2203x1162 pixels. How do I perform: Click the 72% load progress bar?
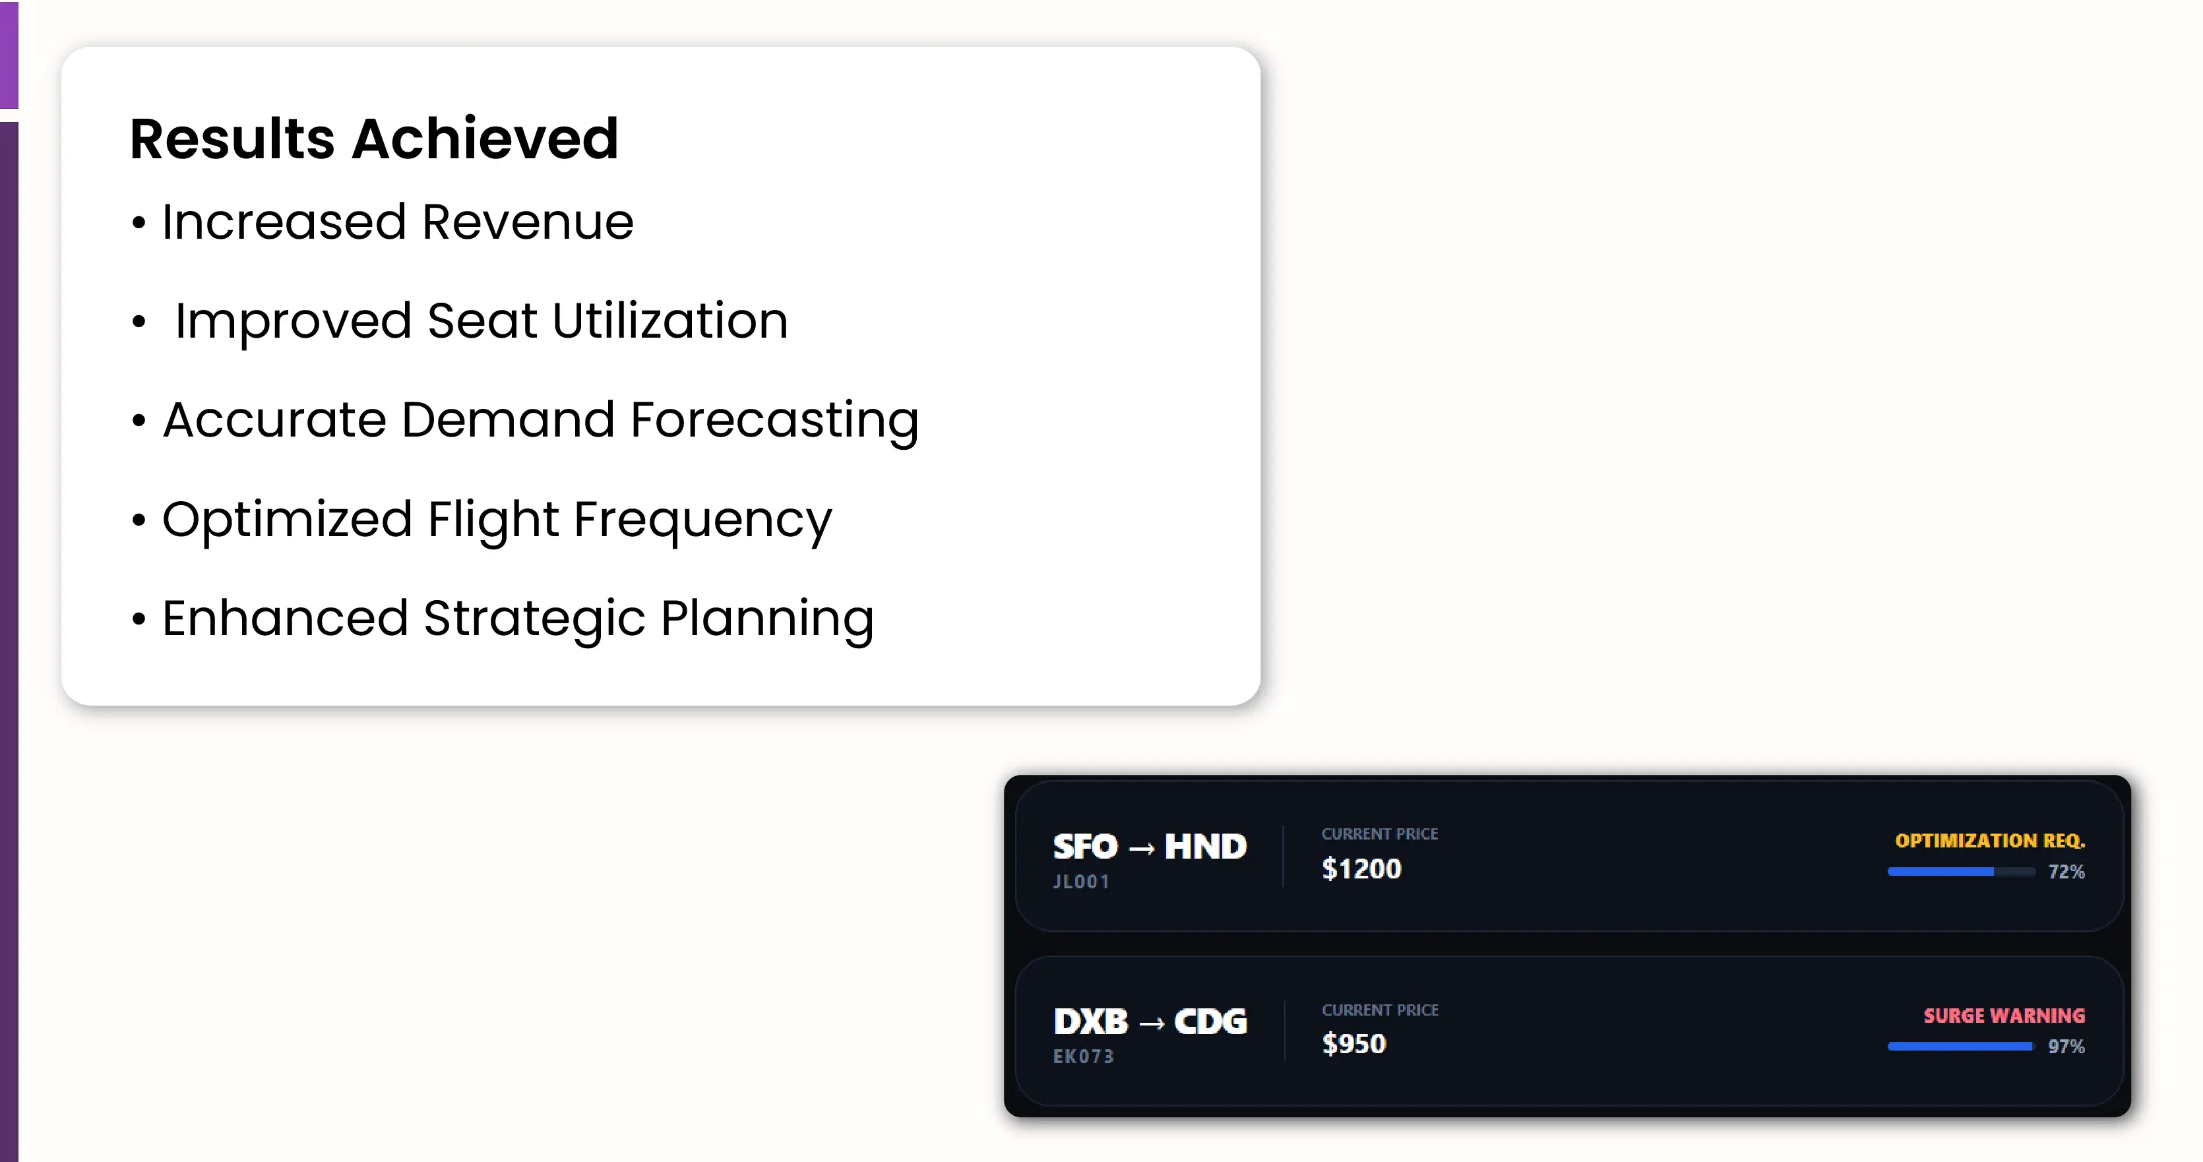point(1960,872)
